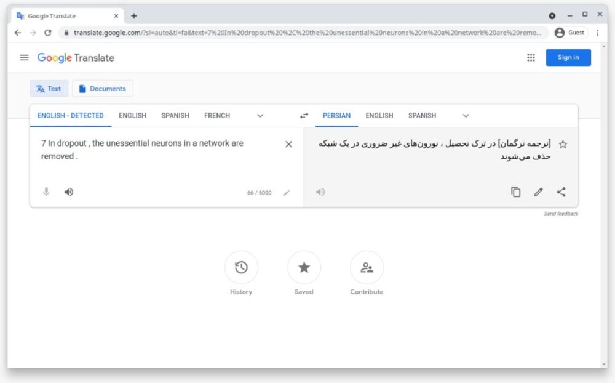
Task: Switch to Documents translation mode
Action: [x=103, y=89]
